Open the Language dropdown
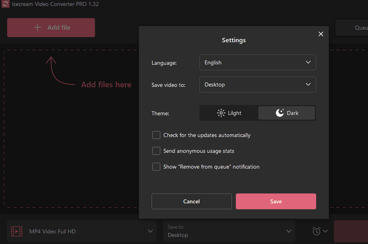Image resolution: width=368 pixels, height=244 pixels. [x=257, y=62]
